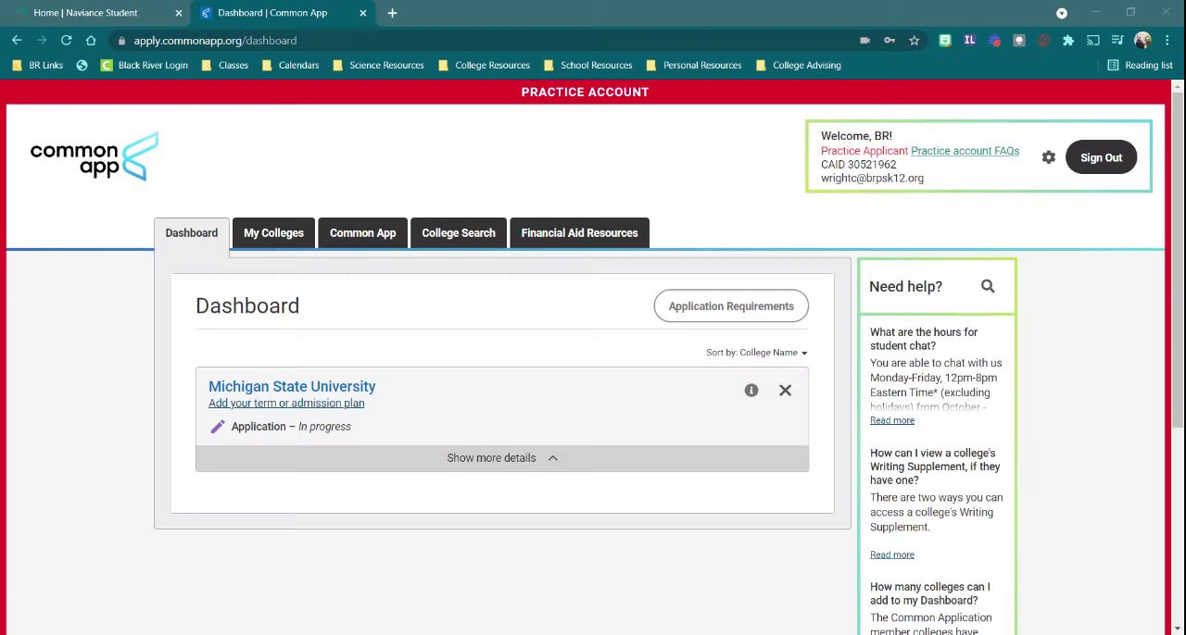
Task: Open account settings gear icon
Action: (x=1048, y=157)
